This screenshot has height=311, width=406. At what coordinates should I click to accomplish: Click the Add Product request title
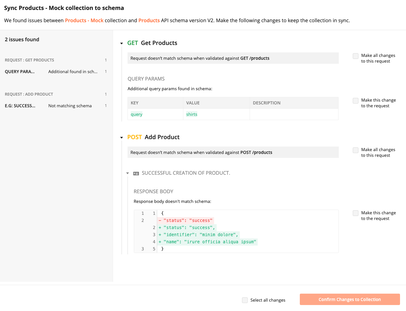pyautogui.click(x=162, y=137)
